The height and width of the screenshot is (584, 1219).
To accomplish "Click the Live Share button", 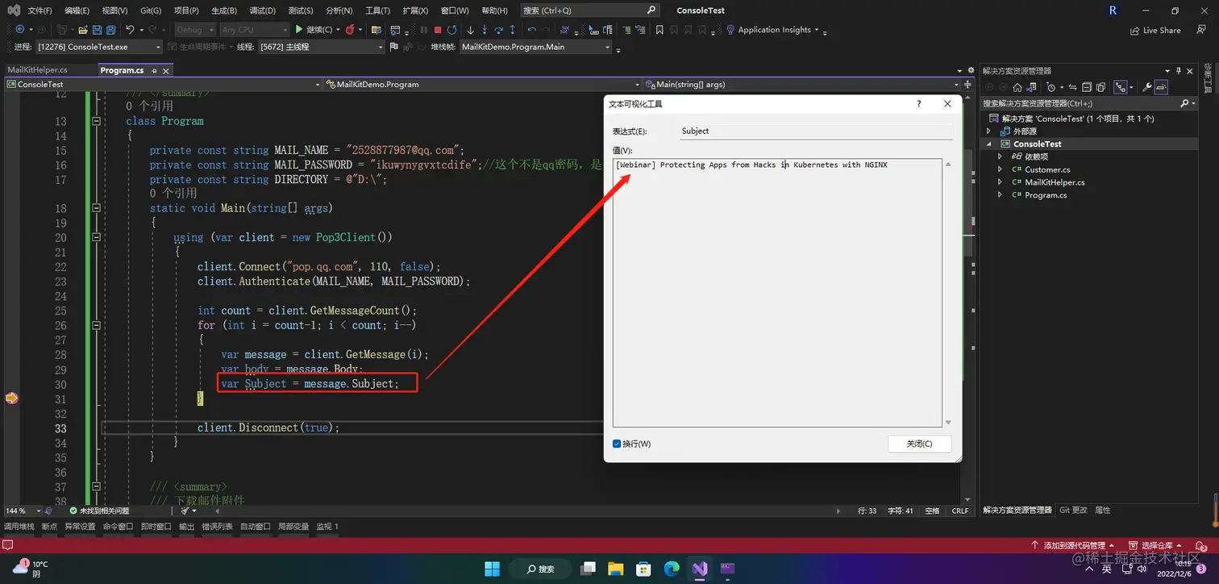I will [x=1155, y=30].
